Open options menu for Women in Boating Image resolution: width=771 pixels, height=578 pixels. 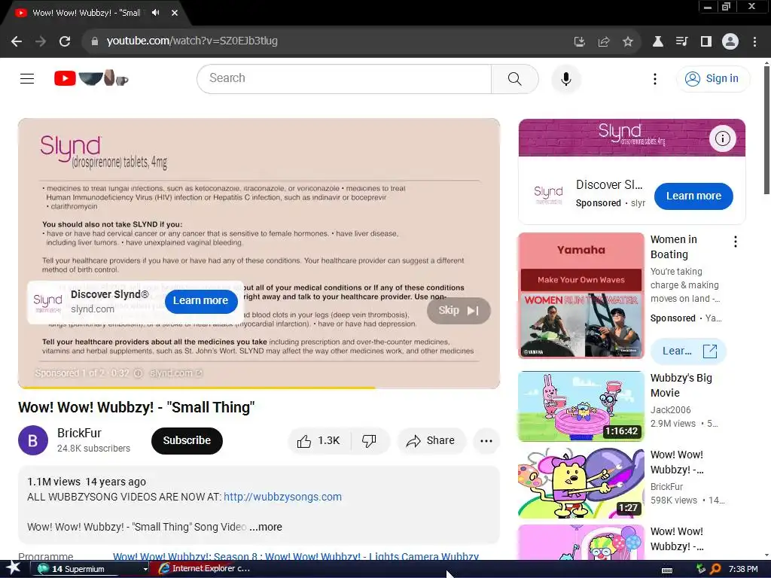[735, 242]
